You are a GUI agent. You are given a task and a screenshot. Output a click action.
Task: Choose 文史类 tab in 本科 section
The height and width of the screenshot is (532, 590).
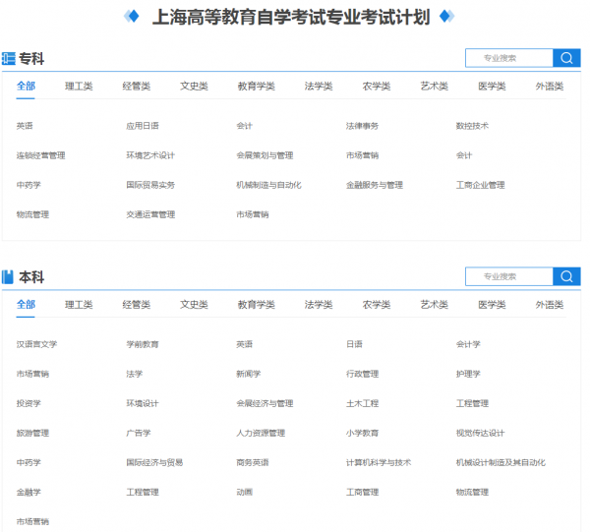click(194, 305)
